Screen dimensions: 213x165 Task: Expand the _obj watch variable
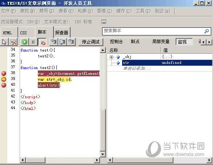tap(111, 57)
